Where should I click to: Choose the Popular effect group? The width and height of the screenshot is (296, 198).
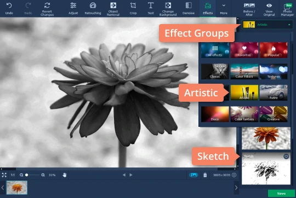pos(274,50)
